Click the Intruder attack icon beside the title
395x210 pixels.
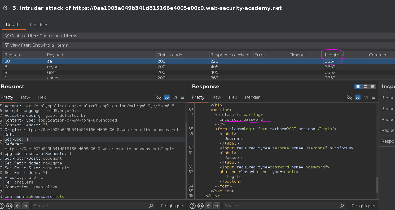tap(5, 8)
